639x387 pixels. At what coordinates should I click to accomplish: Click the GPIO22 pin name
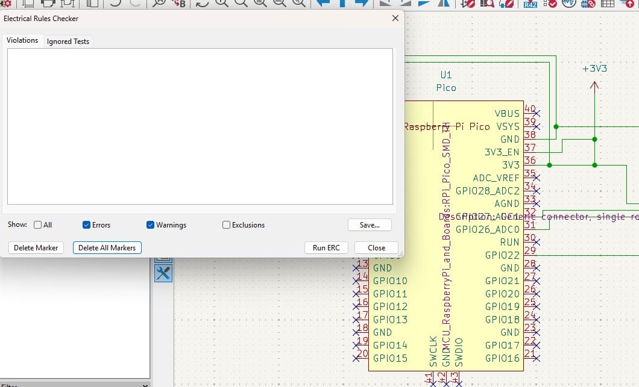(x=503, y=255)
